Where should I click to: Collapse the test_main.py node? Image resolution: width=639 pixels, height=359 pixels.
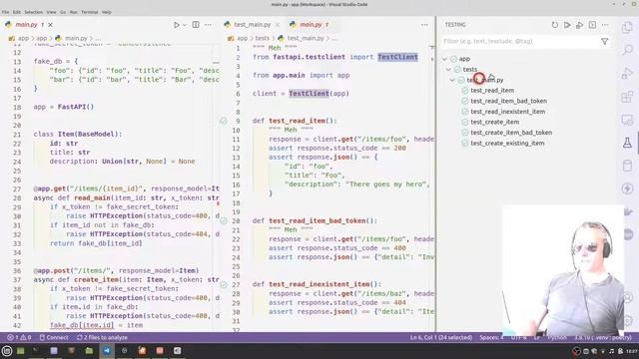point(452,80)
